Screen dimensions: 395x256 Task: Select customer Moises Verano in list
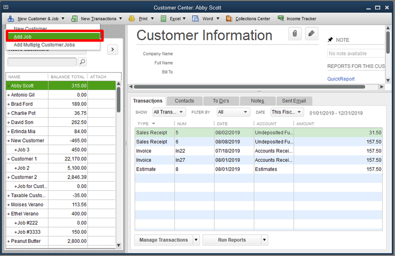[x=61, y=205]
